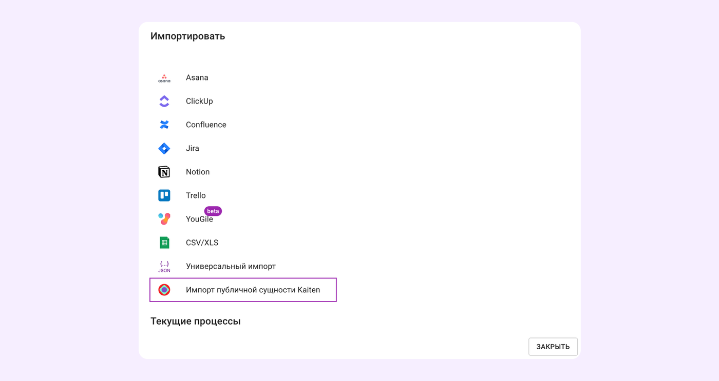Open the CSV/XLS import option
719x381 pixels.
pyautogui.click(x=202, y=243)
